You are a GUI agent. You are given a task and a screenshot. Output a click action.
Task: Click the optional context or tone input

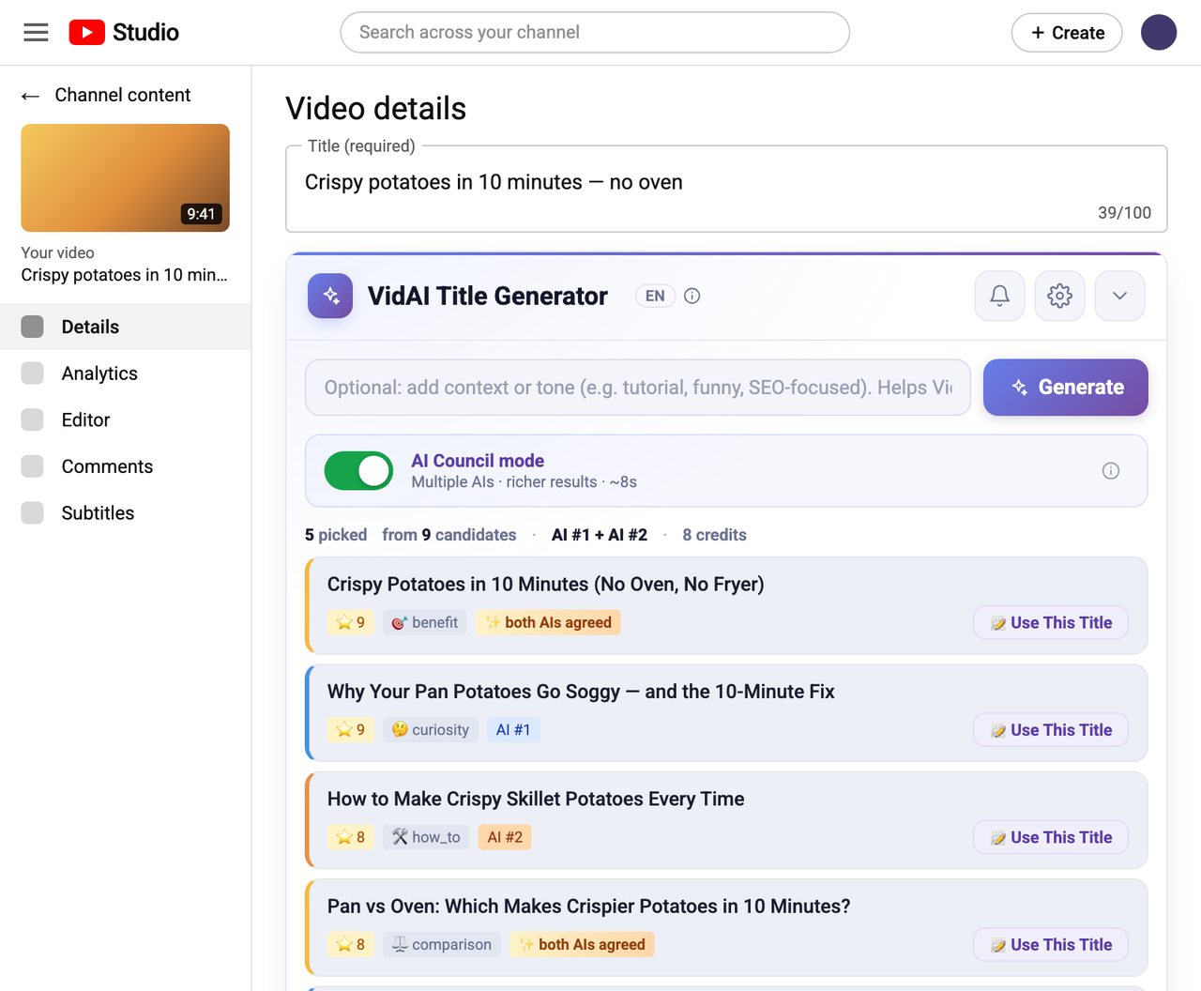point(638,387)
